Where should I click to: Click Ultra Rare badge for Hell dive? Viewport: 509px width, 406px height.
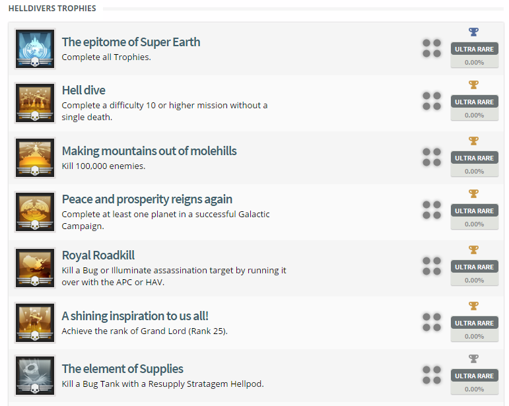tap(474, 102)
